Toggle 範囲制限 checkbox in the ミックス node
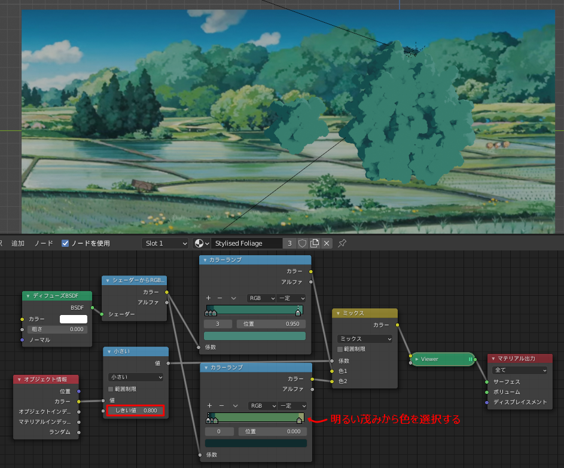The width and height of the screenshot is (564, 468). 340,349
